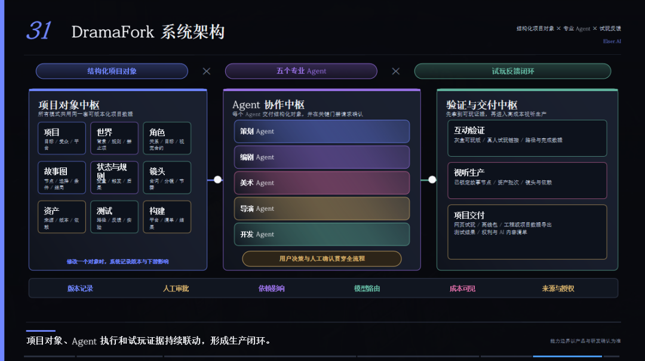Click the 导演 Agent bar
Viewport: 645px width, 361px height.
(322, 208)
